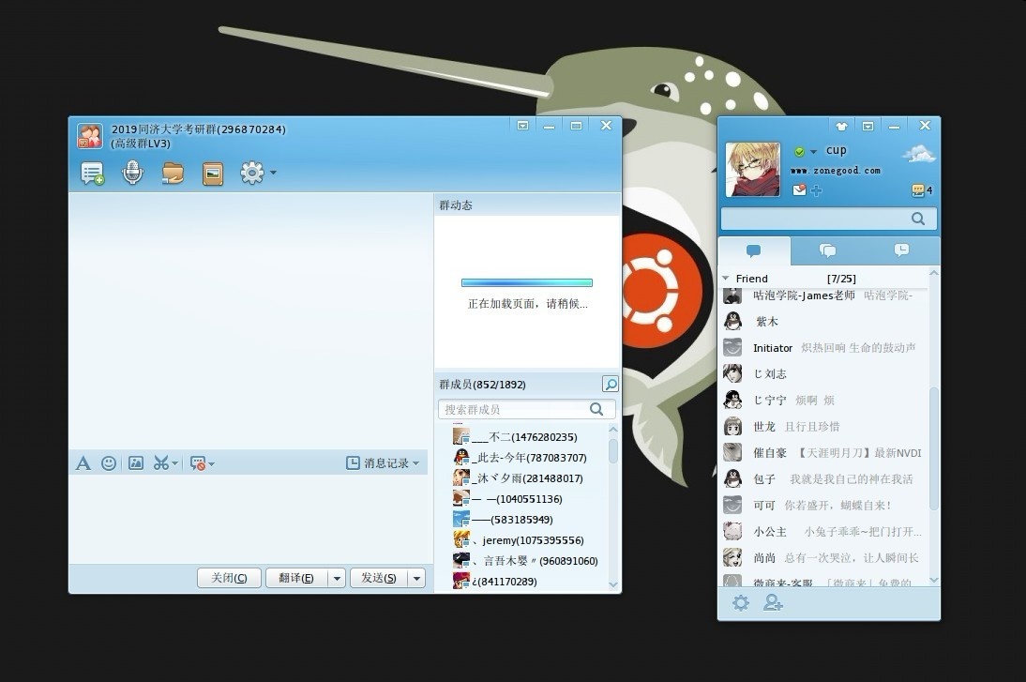
Task: Select member _此去-今年(787083707)
Action: [529, 458]
